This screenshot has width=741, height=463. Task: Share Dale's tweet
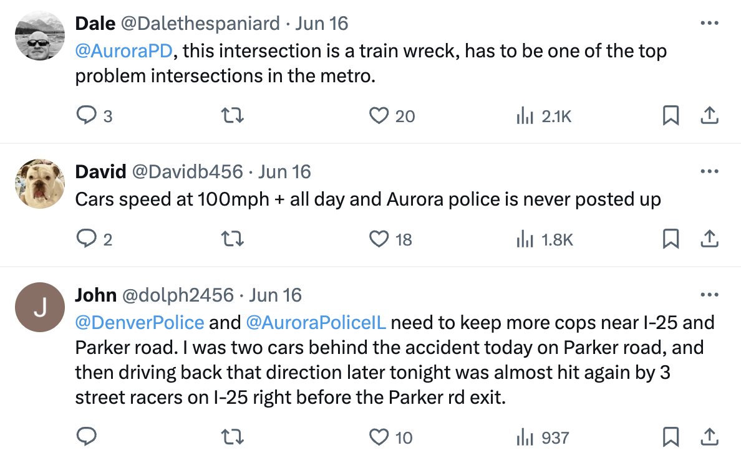pos(710,116)
